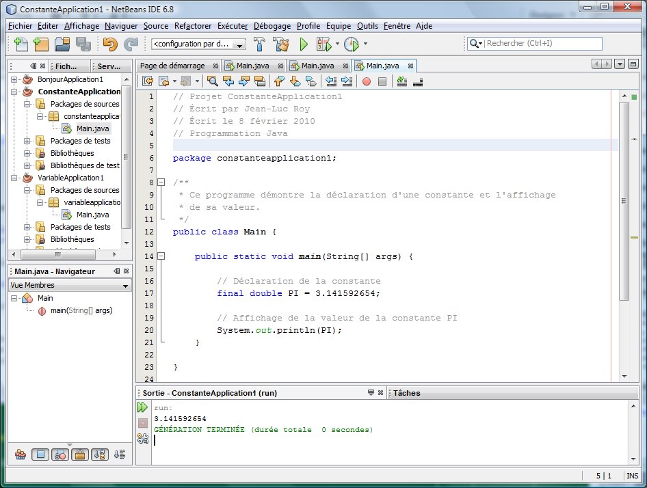Toggle alphabetical sorting in the Navigateur
The image size is (647, 488).
tap(100, 455)
